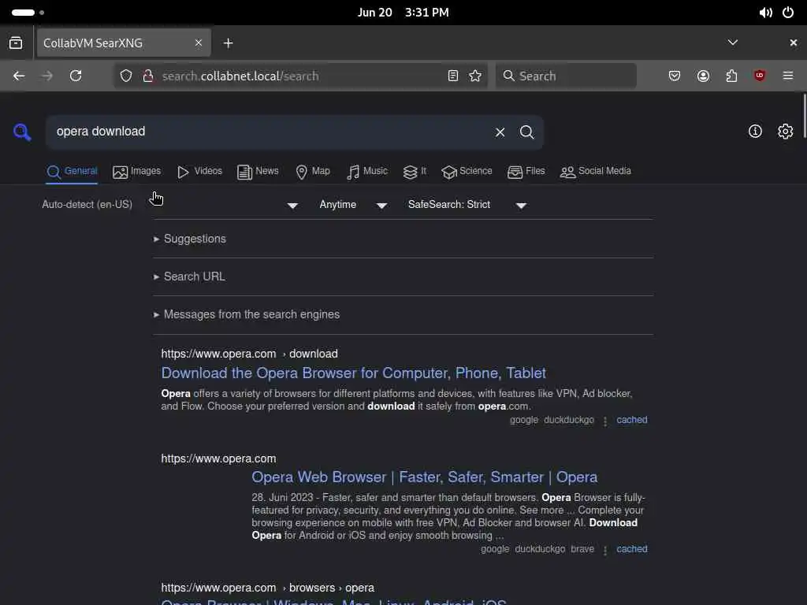Open the system power menu icon
The width and height of the screenshot is (807, 605).
(x=788, y=13)
